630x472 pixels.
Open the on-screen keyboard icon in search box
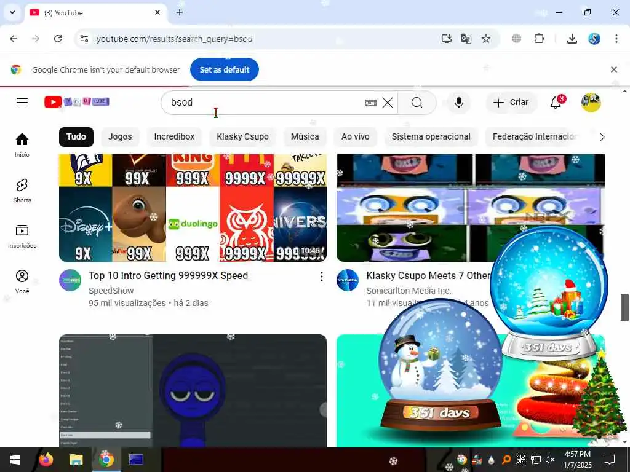click(370, 103)
